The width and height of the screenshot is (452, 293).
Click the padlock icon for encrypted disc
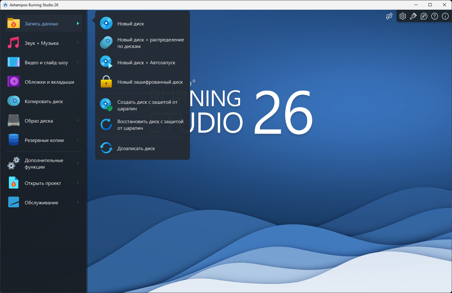106,82
